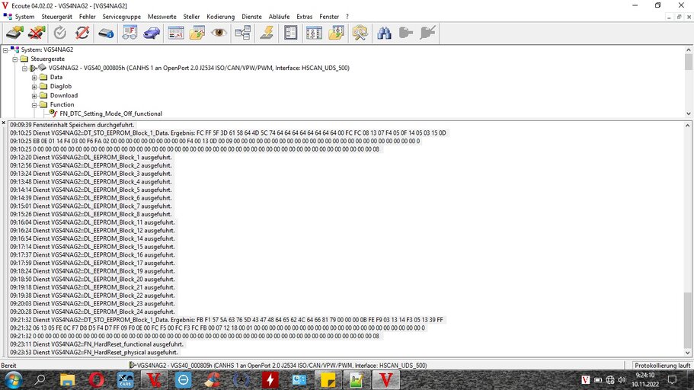This screenshot has width=694, height=390.
Task: Click the wrench tools toolbar icon
Action: (360, 33)
